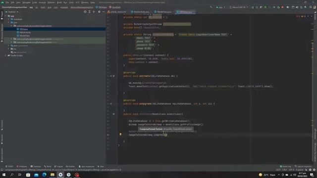Image resolution: width=317 pixels, height=178 pixels.
Task: Open the VCS menu
Action: pos(77,2)
